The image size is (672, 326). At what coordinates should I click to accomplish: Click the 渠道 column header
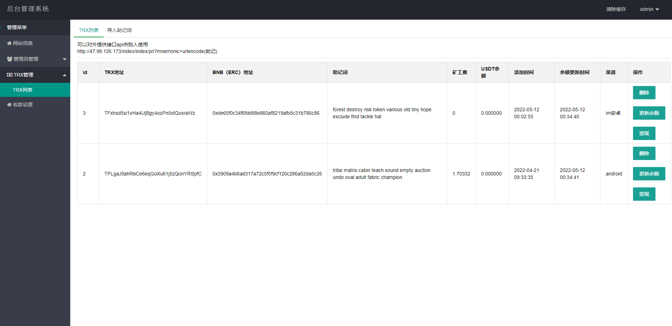click(x=611, y=72)
